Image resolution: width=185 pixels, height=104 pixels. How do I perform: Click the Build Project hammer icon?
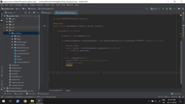(147, 9)
